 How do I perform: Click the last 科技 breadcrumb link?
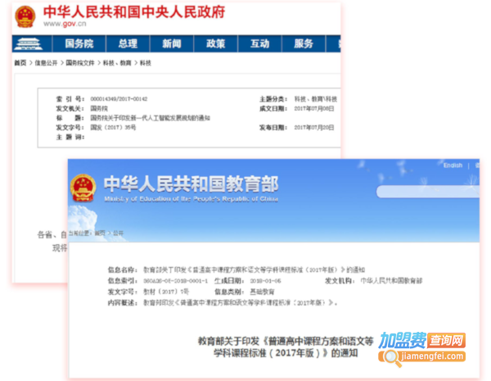click(x=146, y=63)
